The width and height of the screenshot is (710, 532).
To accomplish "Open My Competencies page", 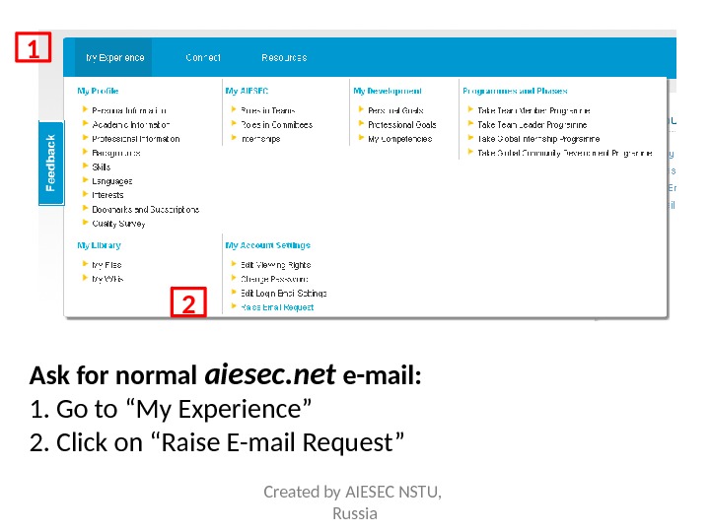I will [400, 139].
